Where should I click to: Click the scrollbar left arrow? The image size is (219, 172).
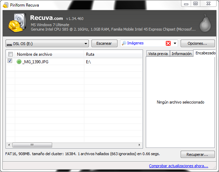coord(9,145)
